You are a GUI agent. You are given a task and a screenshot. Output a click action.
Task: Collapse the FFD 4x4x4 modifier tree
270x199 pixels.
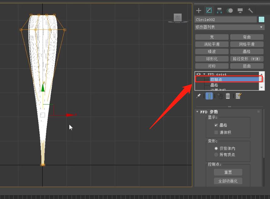204,74
